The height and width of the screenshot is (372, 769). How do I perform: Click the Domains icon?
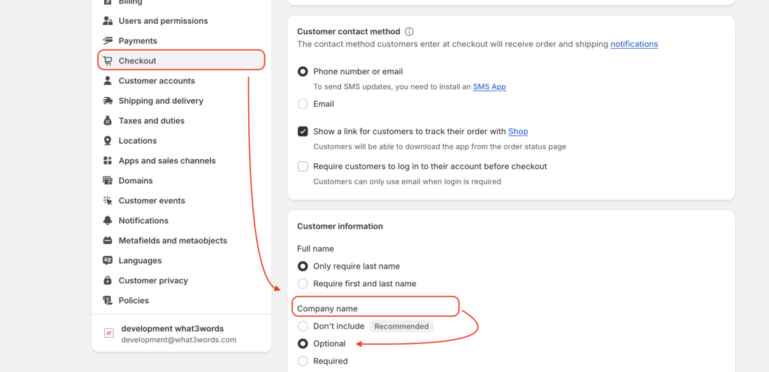pos(108,181)
